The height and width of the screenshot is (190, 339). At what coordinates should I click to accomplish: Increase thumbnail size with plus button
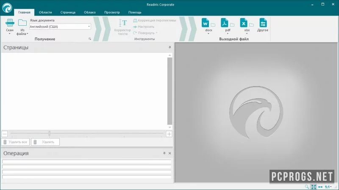tap(169, 134)
